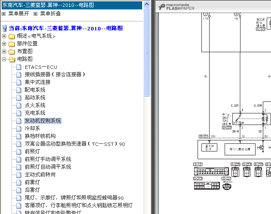Click the page icon beside 前照灯
This screenshot has height=214, width=271.
(18, 152)
